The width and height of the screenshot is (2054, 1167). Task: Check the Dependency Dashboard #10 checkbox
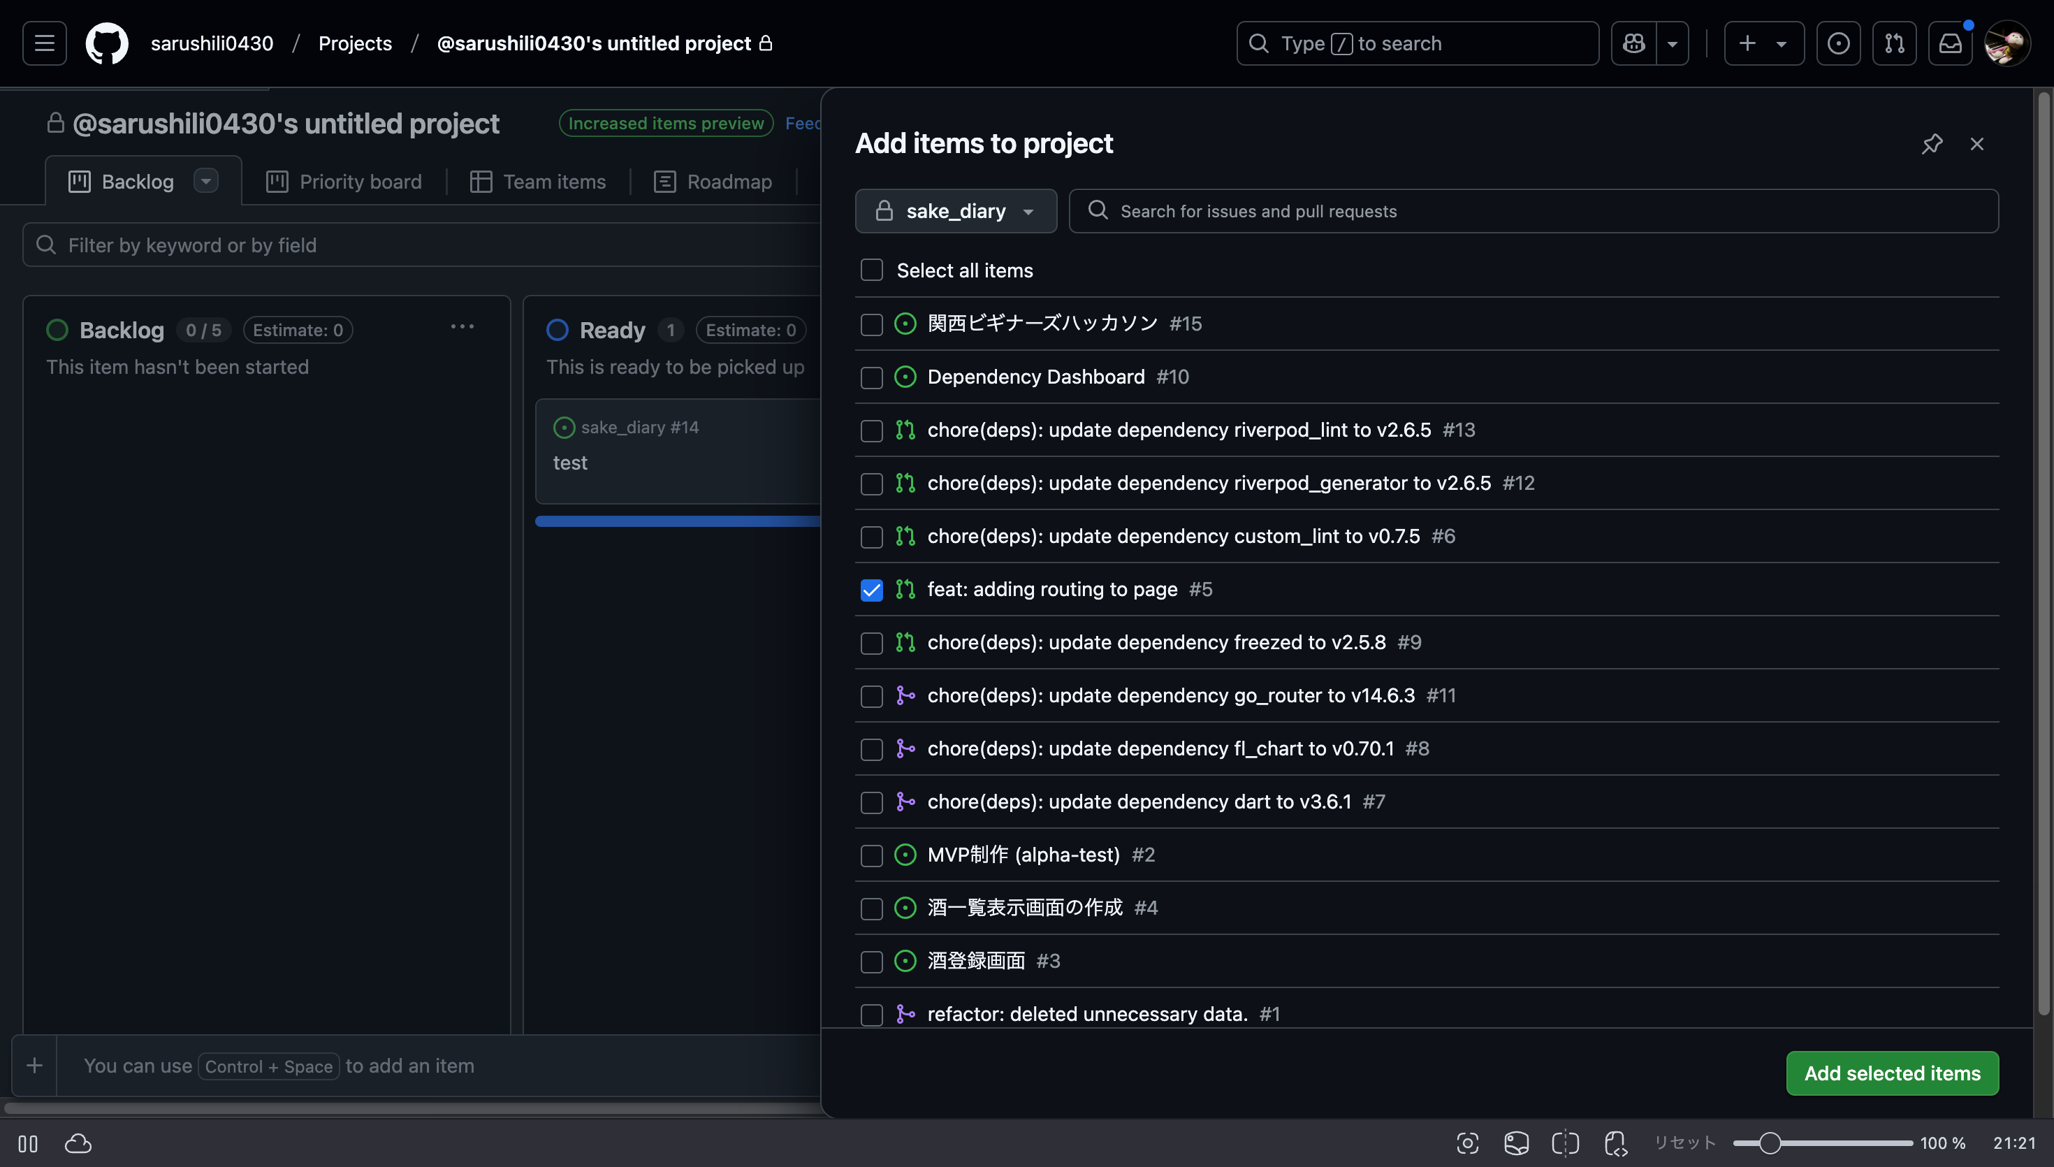coord(872,377)
